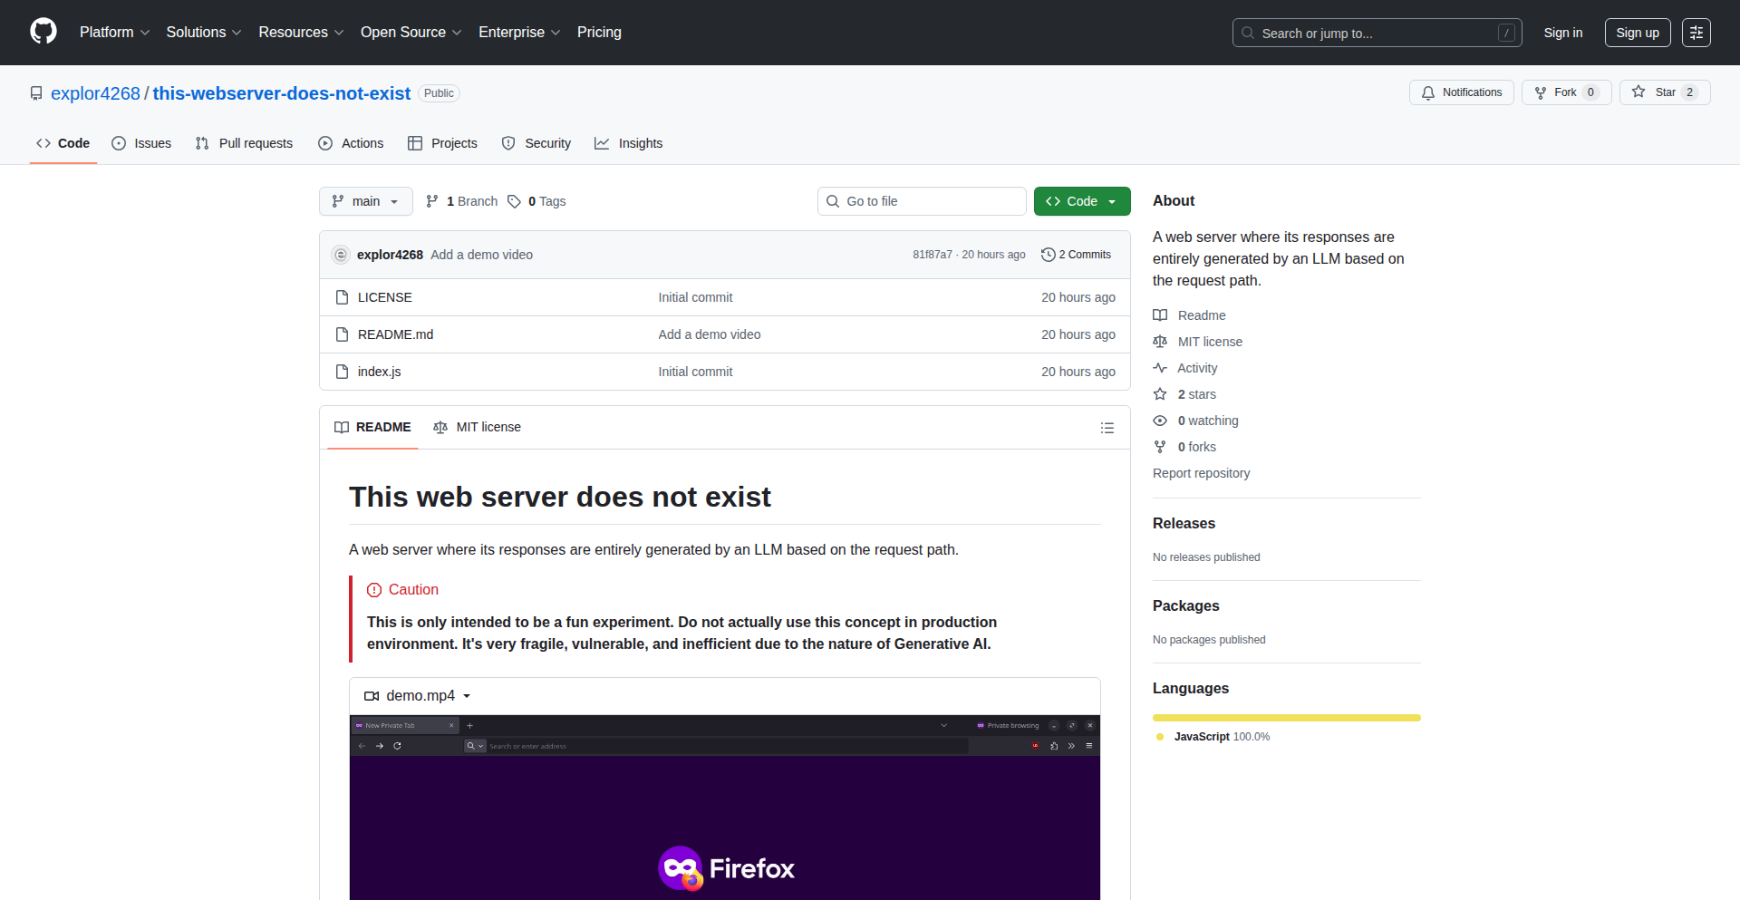Open the main branch selector
1740x900 pixels.
(x=366, y=201)
